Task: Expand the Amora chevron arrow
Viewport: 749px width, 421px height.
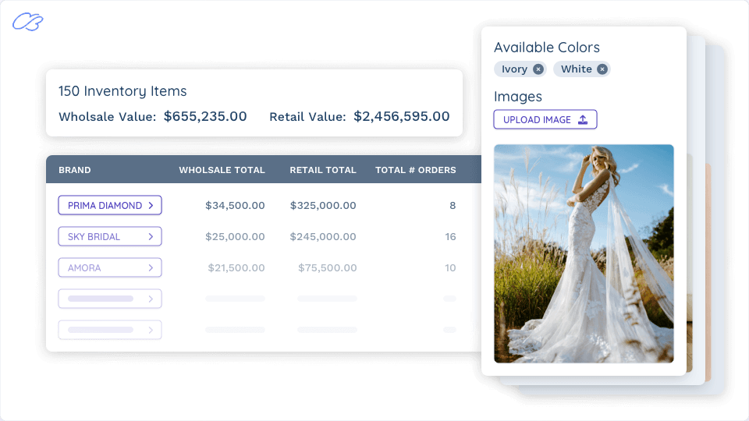Action: (151, 268)
